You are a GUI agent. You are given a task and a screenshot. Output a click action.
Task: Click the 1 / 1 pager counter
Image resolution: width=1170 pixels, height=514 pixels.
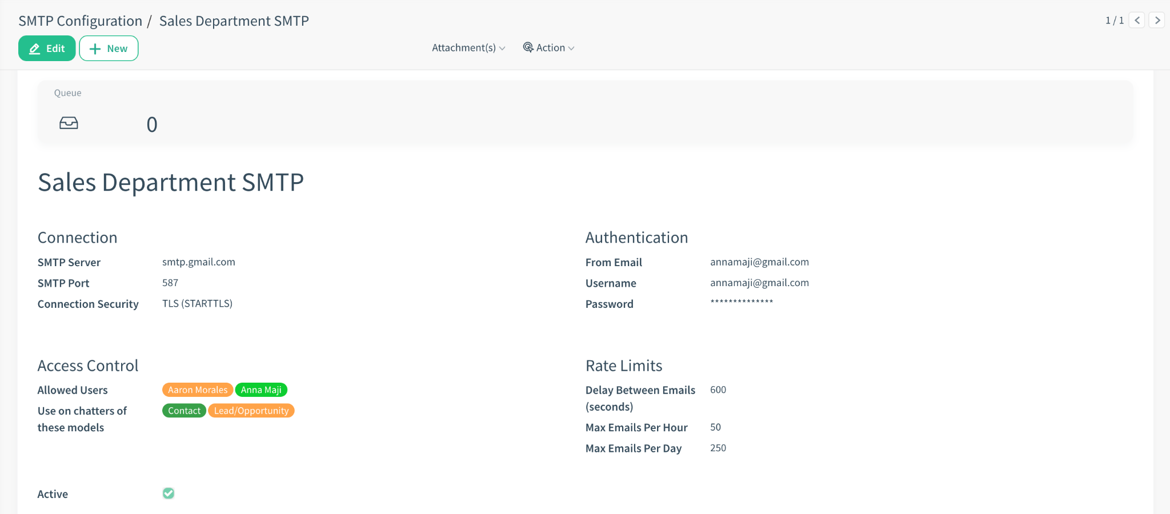point(1114,21)
